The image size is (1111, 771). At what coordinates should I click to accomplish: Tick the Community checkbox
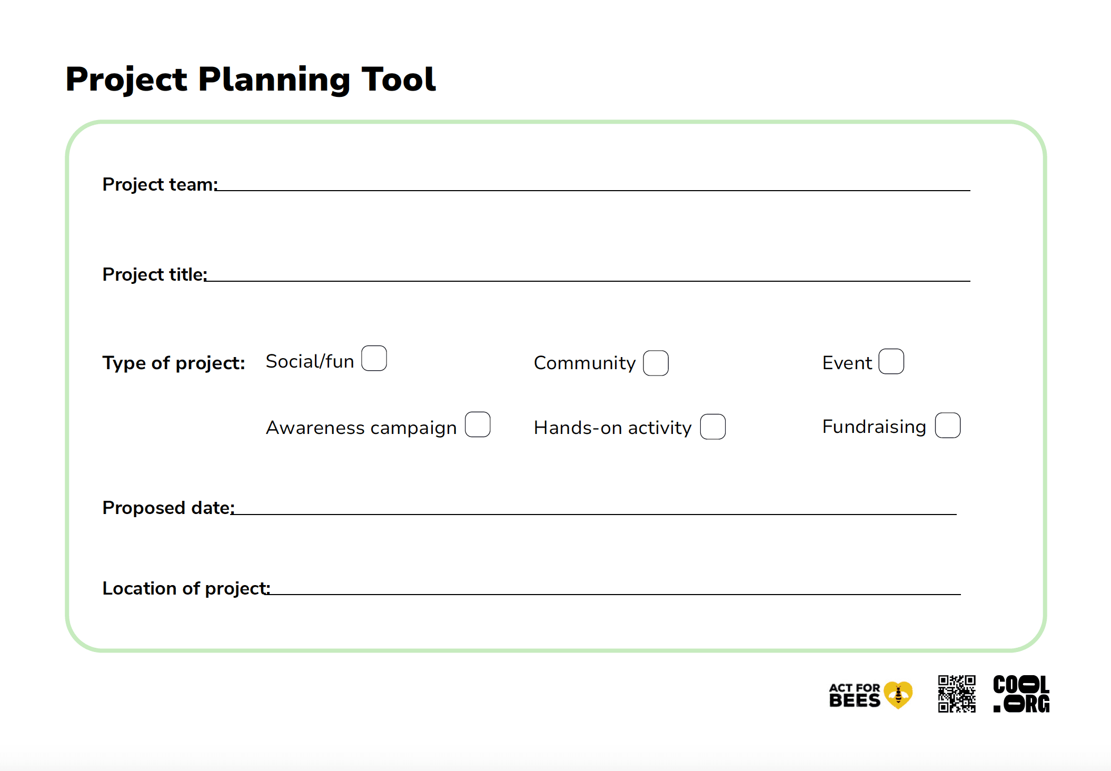coord(656,363)
